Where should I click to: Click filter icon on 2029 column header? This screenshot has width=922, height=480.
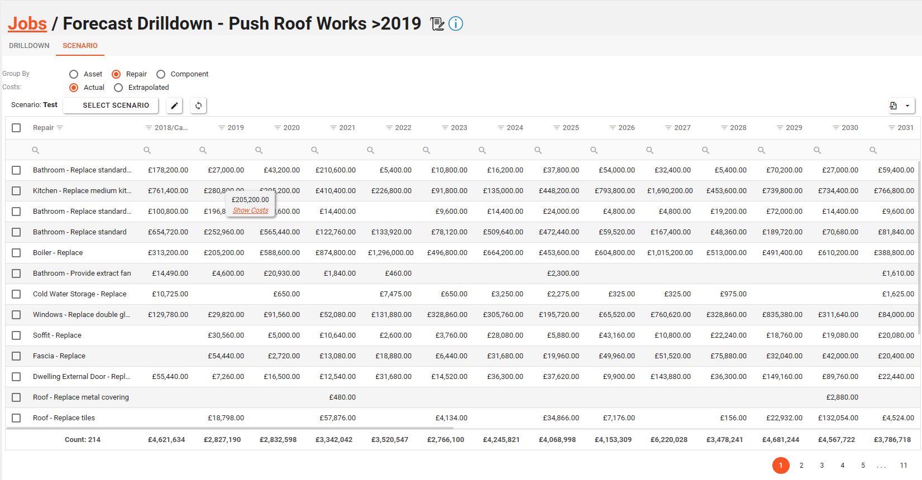[780, 128]
